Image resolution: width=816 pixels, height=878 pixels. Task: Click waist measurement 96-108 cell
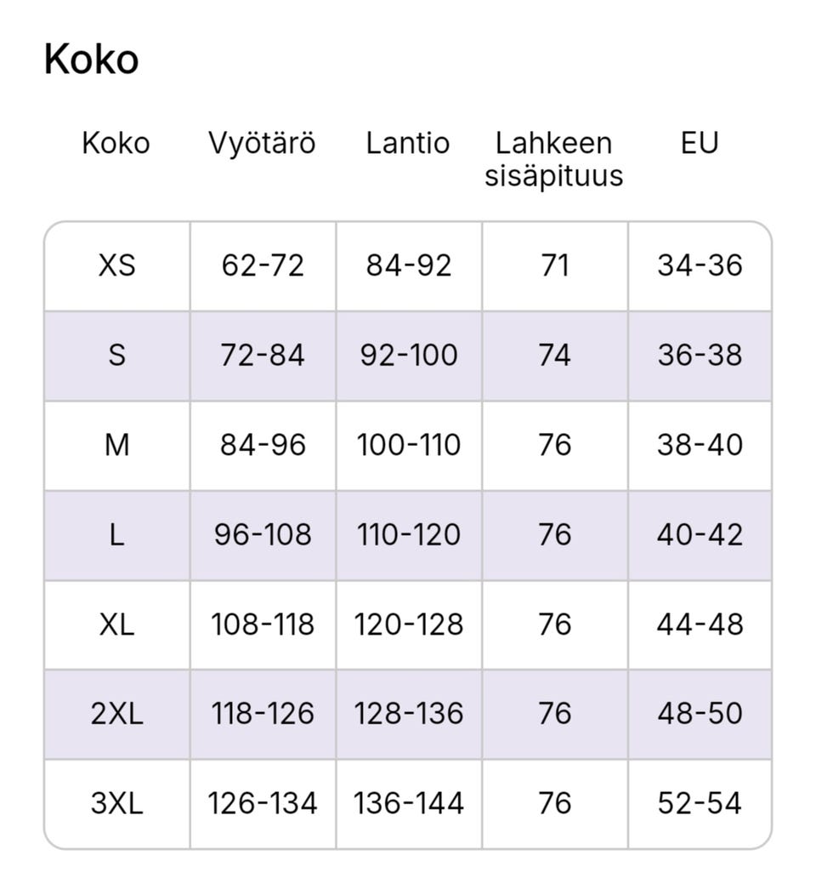click(x=263, y=535)
